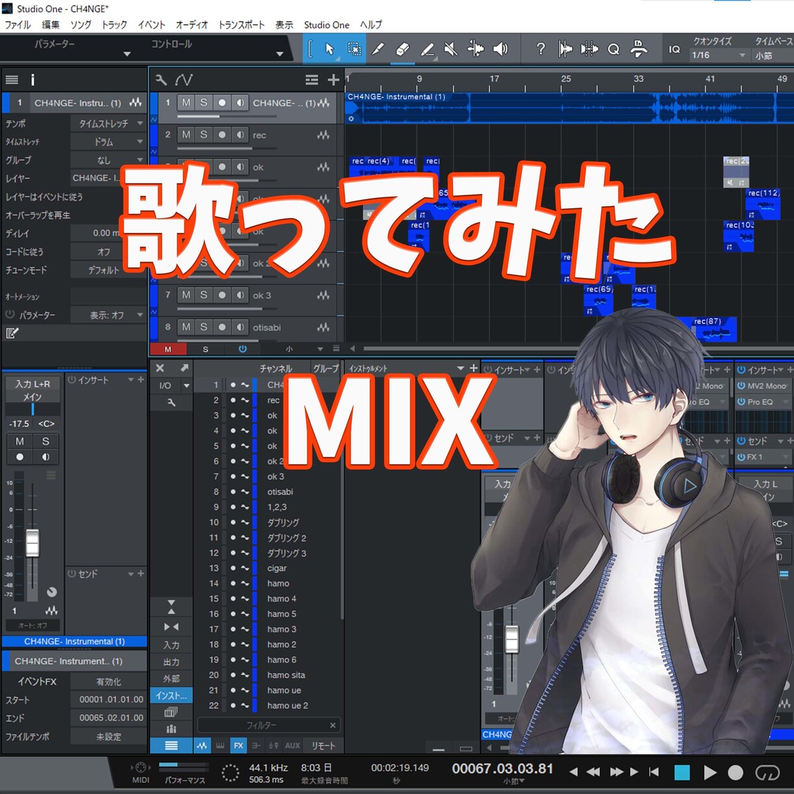Click the 入力 button in console sidebar
The height and width of the screenshot is (794, 794).
point(171,645)
